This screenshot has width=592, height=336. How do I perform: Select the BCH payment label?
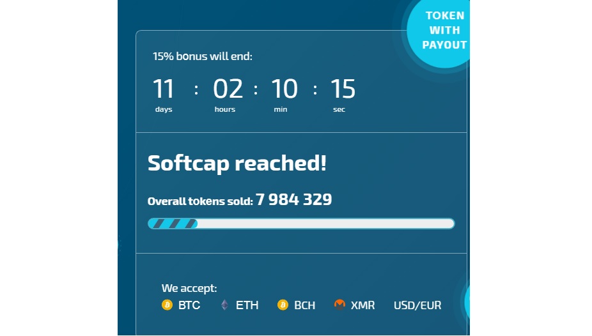pyautogui.click(x=305, y=305)
